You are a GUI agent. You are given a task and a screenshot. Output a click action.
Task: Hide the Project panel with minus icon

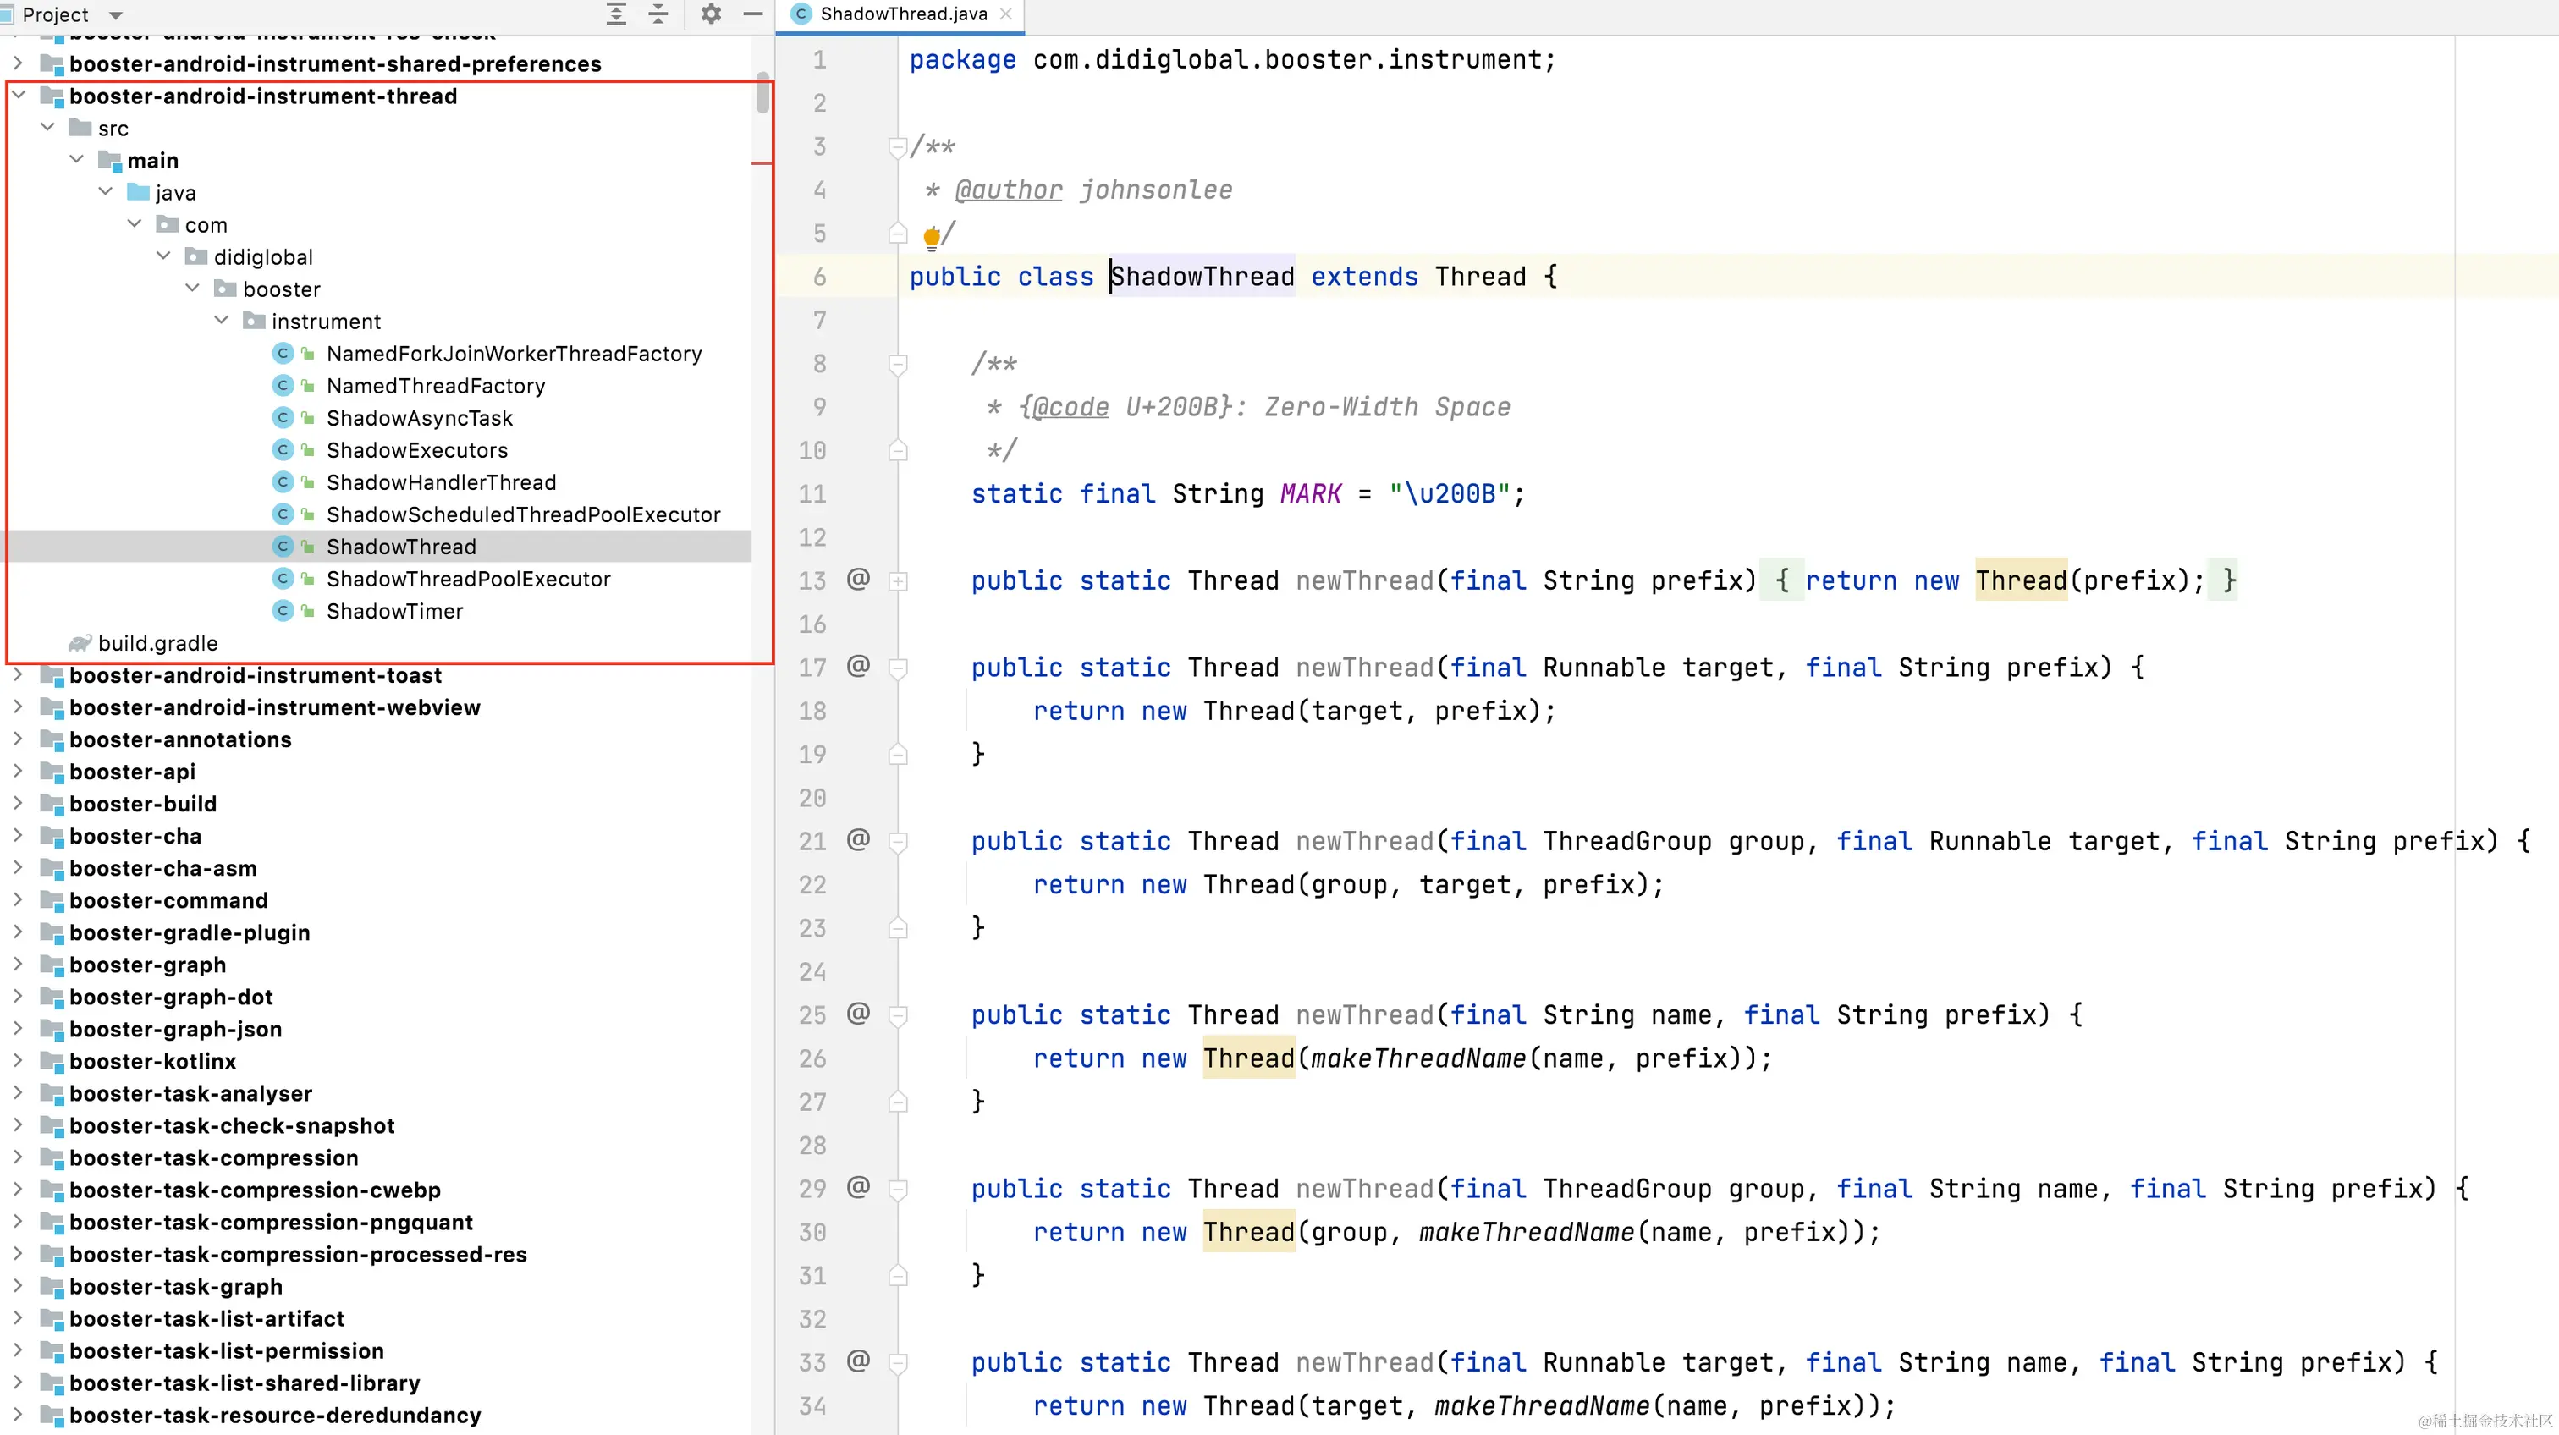click(x=752, y=14)
